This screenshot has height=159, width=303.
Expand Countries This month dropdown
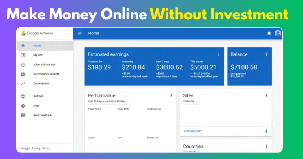click(x=191, y=152)
